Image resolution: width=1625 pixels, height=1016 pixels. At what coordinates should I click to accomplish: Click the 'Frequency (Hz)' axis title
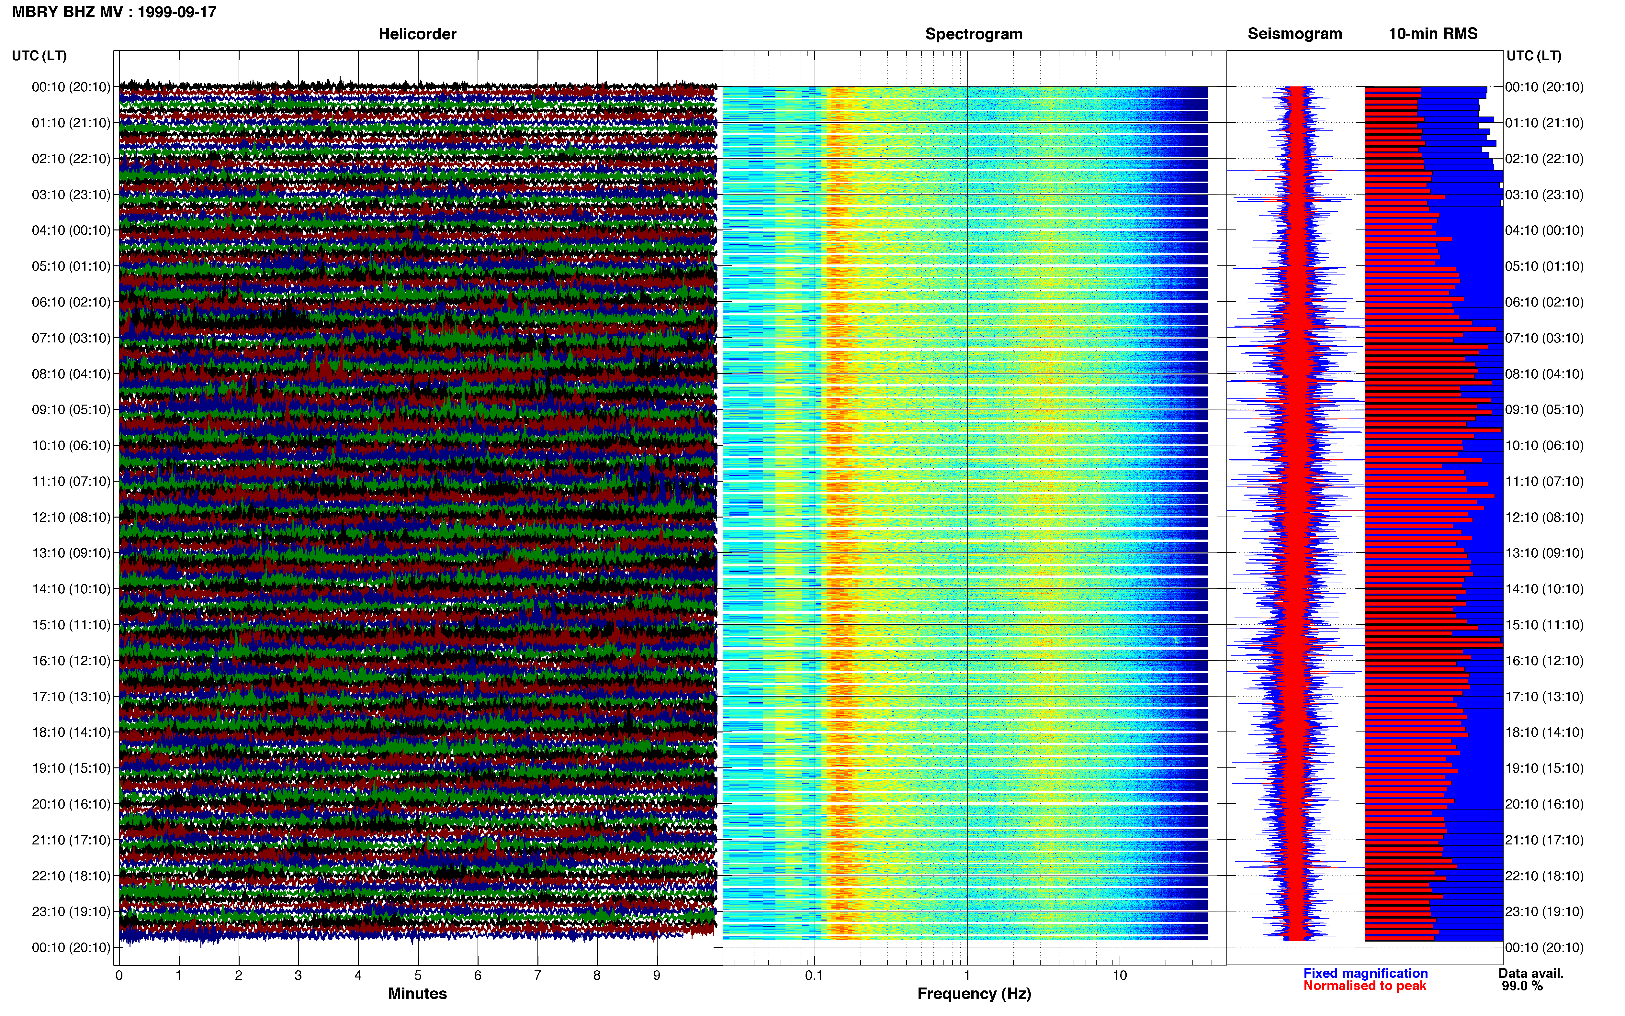click(x=974, y=994)
